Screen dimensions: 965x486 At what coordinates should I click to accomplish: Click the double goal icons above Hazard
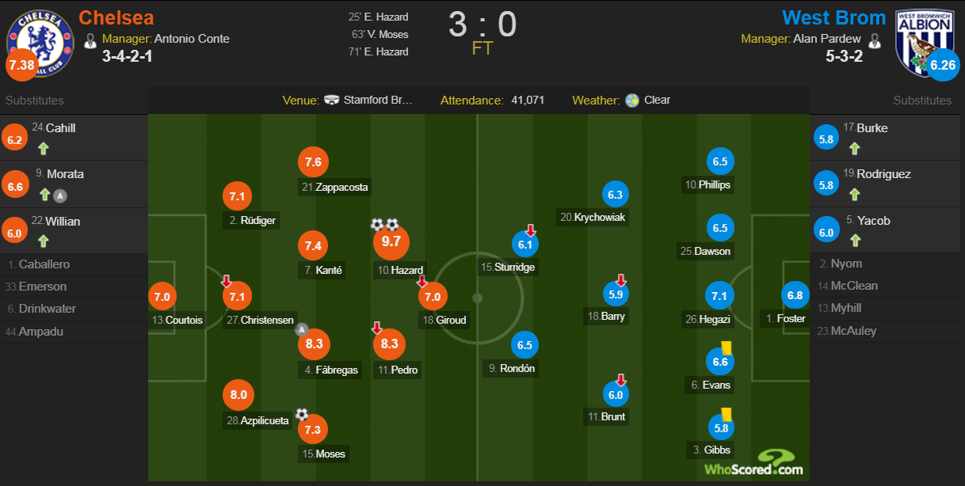(384, 225)
